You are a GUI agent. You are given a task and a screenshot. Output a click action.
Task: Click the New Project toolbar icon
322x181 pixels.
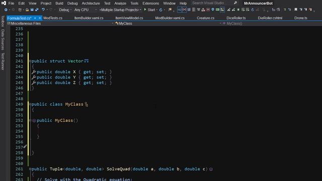[20, 10]
